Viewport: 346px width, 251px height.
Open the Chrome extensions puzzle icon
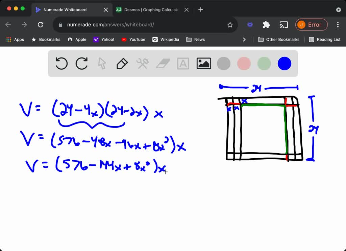[266, 24]
